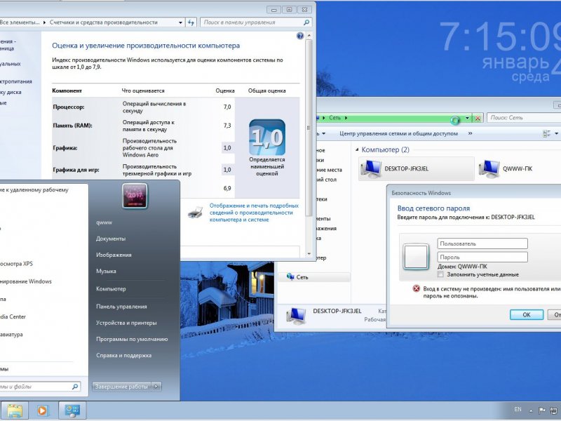Click the network tray icon
This screenshot has width=561, height=421.
click(554, 410)
